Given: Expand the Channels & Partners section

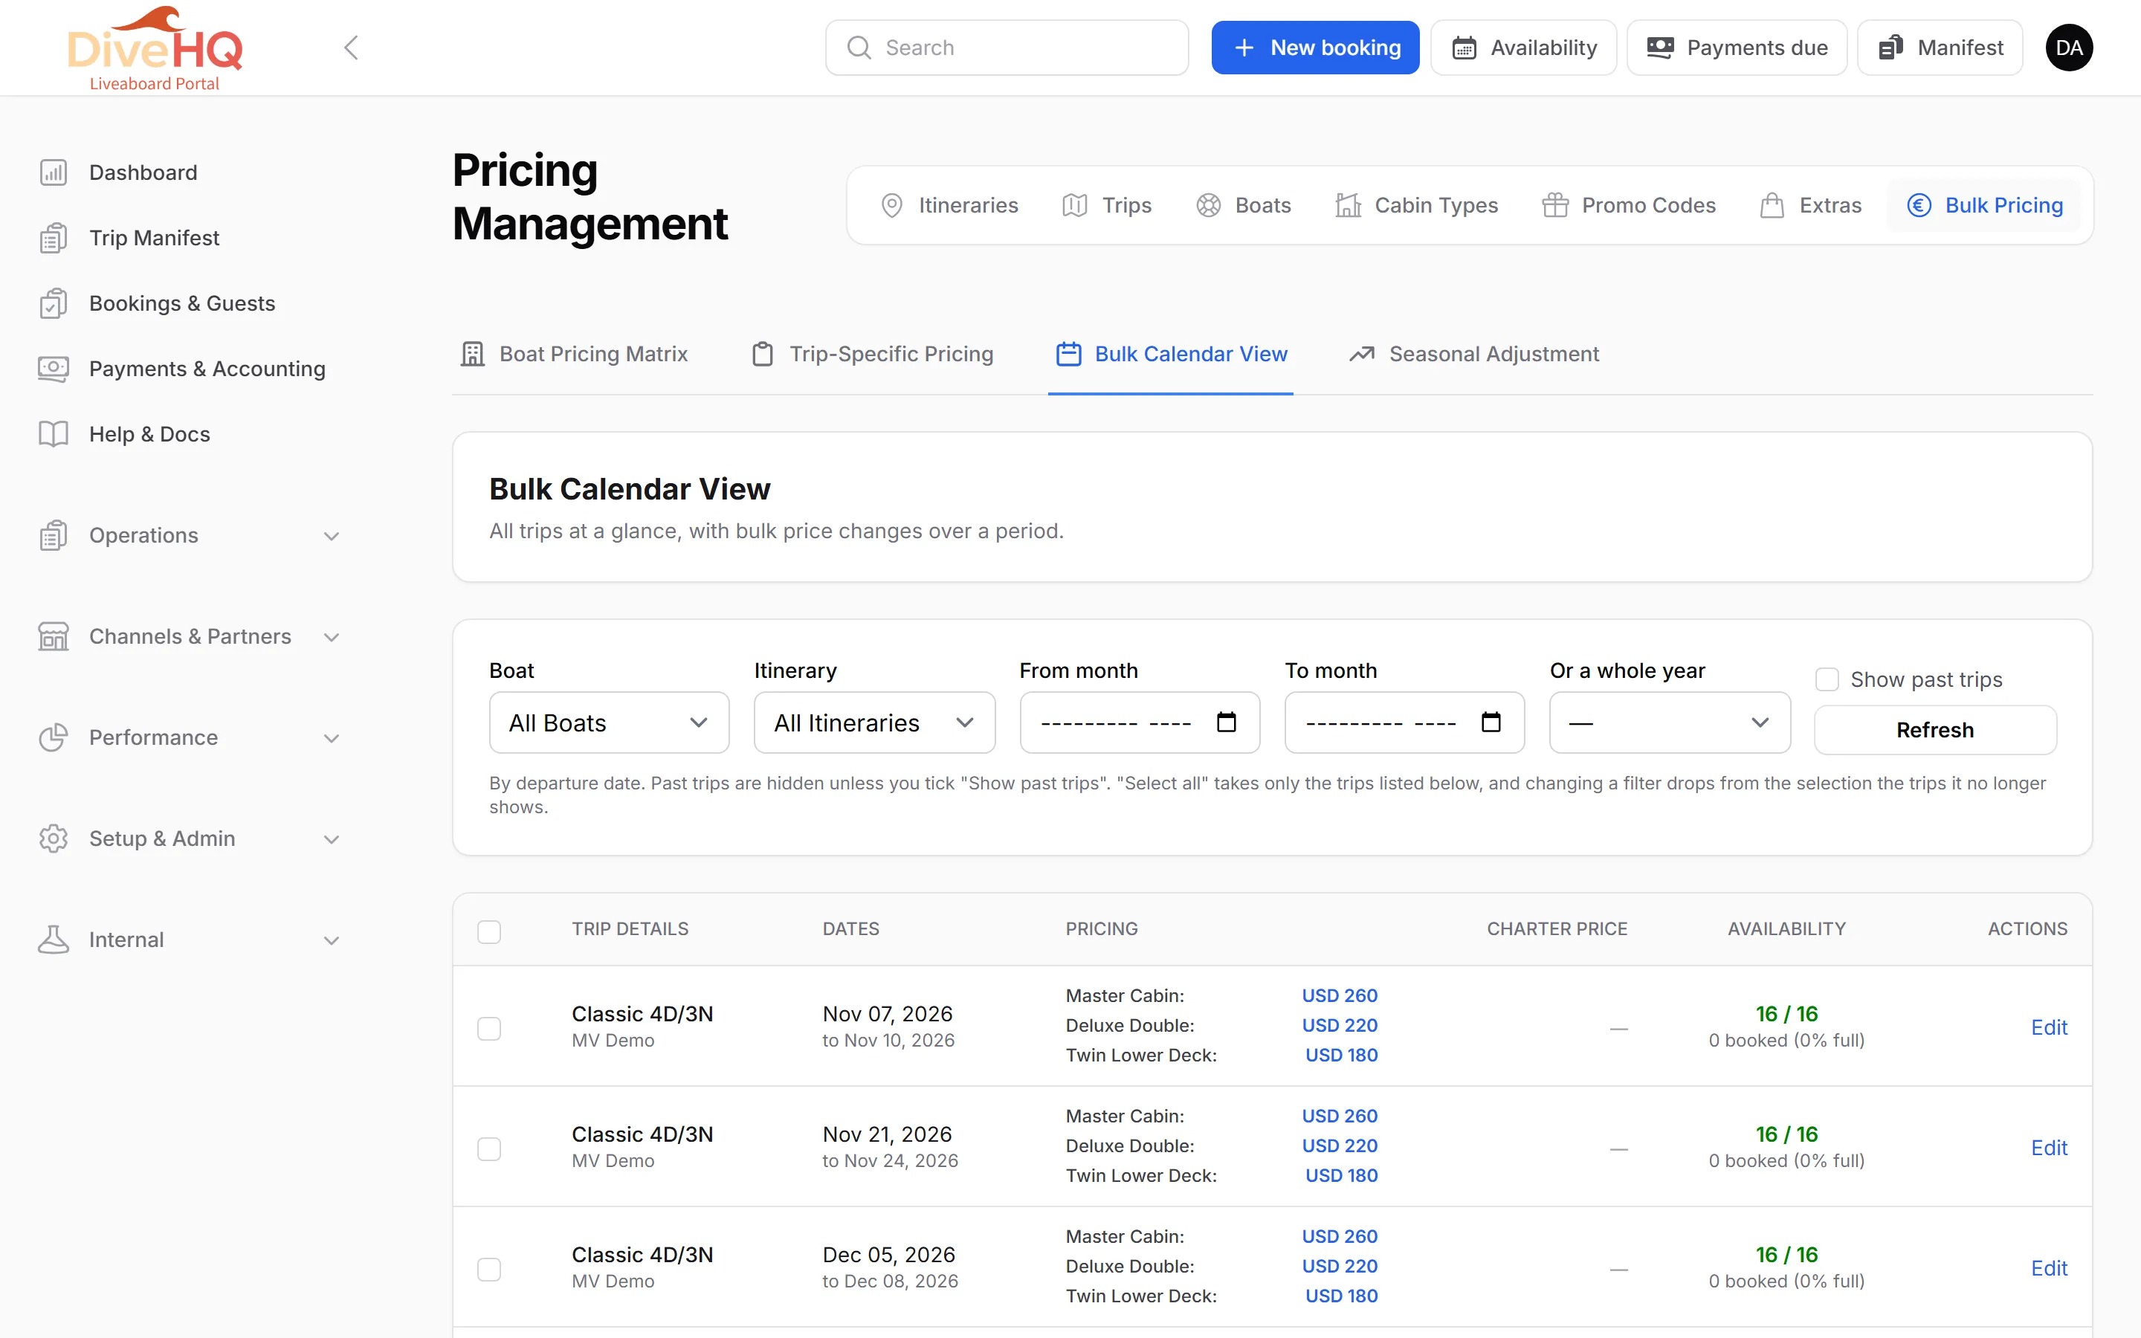Looking at the screenshot, I should [190, 636].
